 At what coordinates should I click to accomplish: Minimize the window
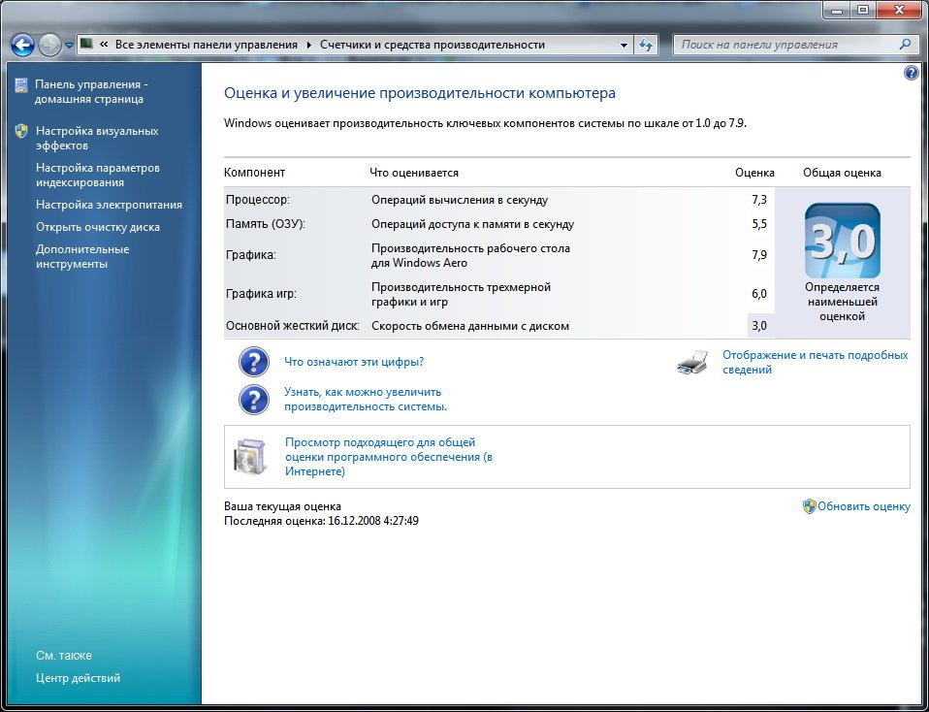coord(839,9)
